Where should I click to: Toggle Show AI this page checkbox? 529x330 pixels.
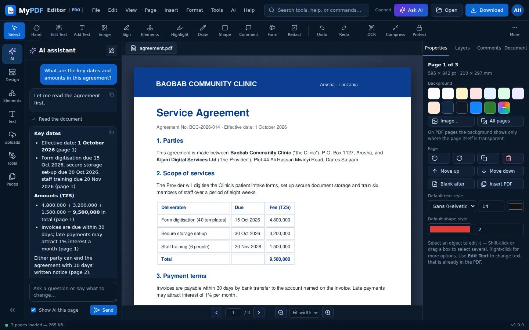(33, 310)
